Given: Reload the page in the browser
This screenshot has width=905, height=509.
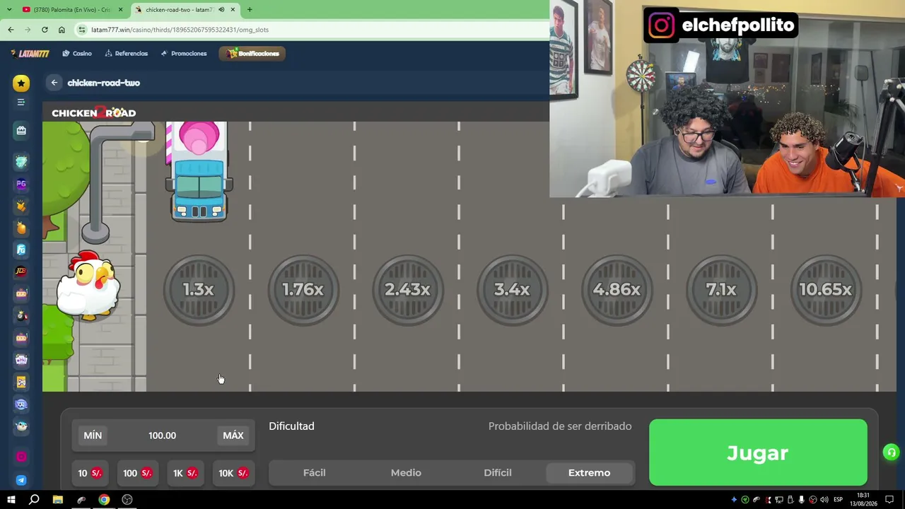Looking at the screenshot, I should coord(45,30).
